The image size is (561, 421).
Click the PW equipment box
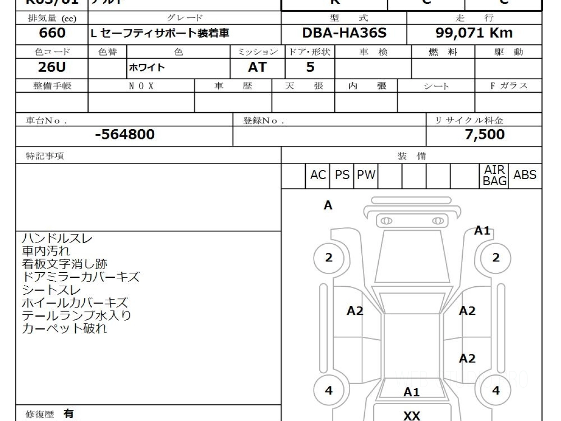366,175
